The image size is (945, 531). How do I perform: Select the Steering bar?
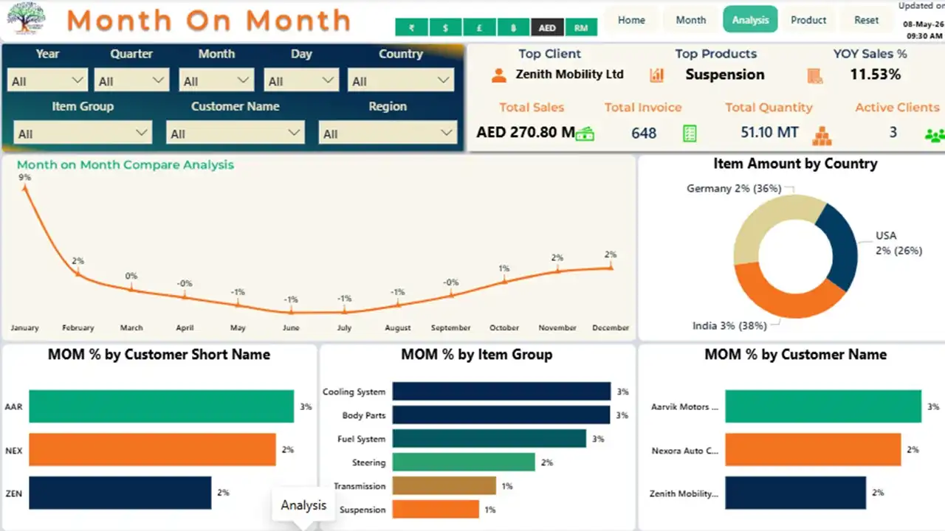coord(464,462)
